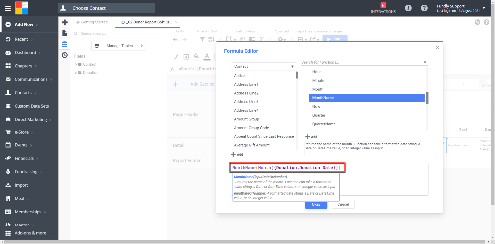Viewport: 495px width, 244px height.
Task: Cancel the Formula Editor
Action: coord(343,204)
